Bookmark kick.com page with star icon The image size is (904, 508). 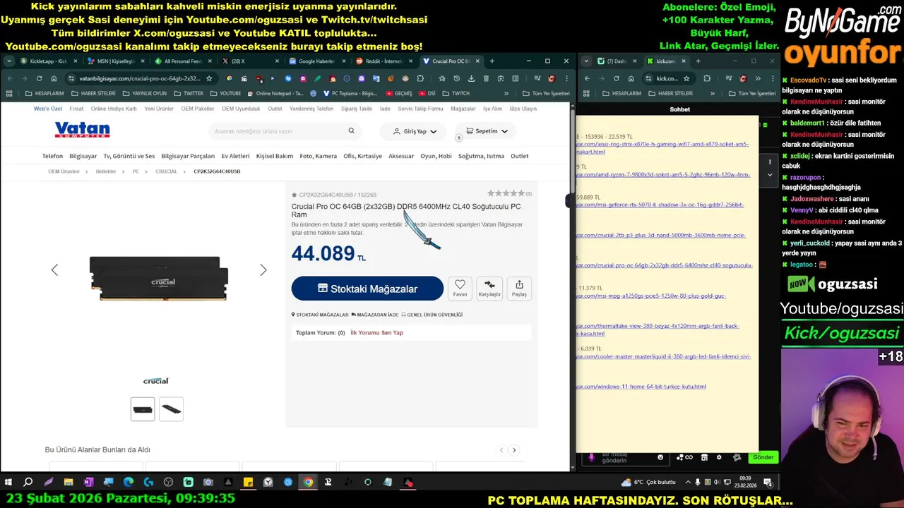point(686,78)
